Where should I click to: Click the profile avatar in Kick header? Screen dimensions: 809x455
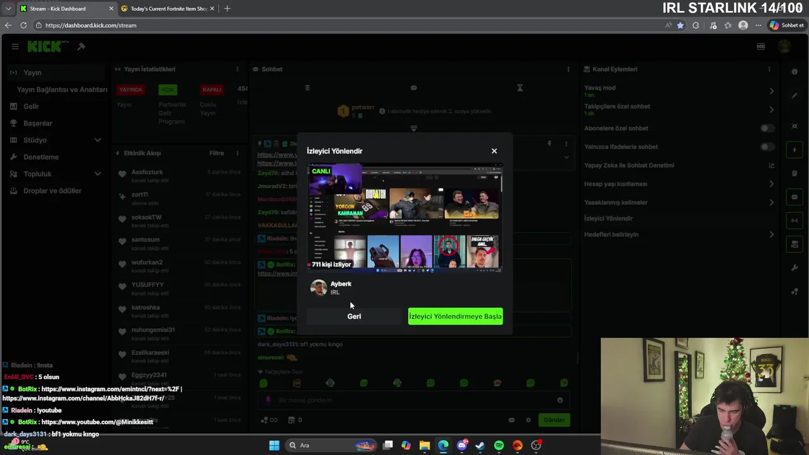pyautogui.click(x=784, y=46)
